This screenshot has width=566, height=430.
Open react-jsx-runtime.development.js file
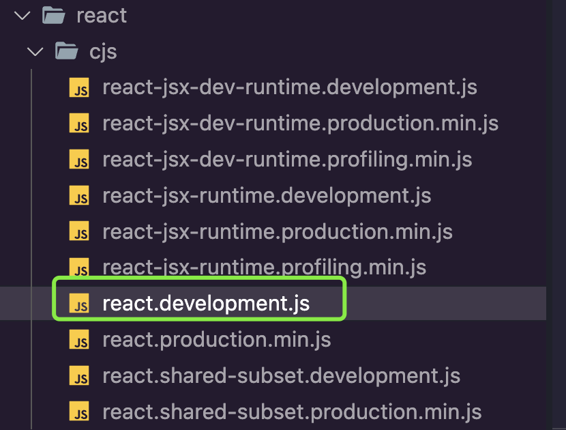point(267,196)
